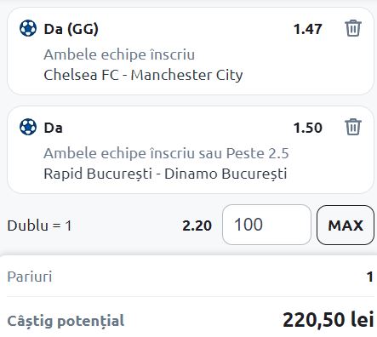Click the Câștig potențial label
The height and width of the screenshot is (337, 377).
tap(66, 321)
